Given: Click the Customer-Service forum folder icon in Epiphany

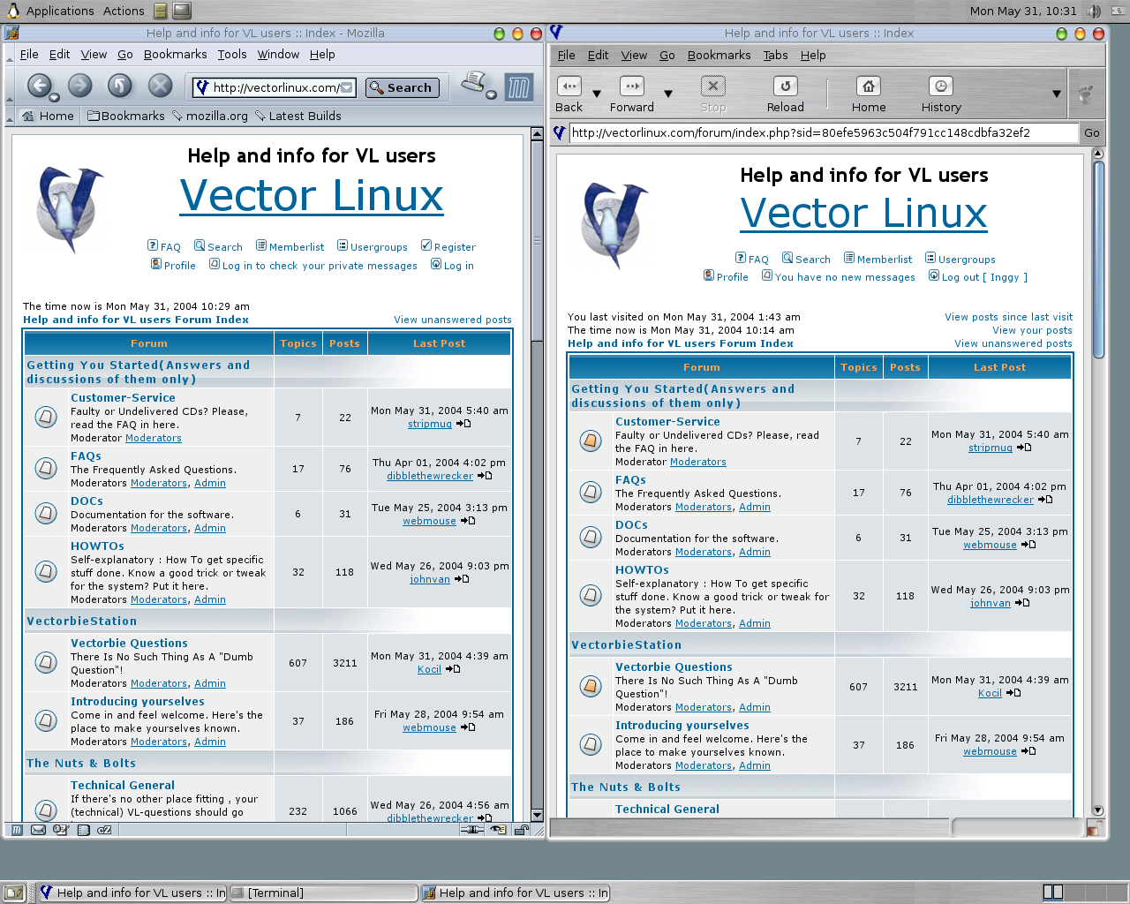Looking at the screenshot, I should point(591,440).
